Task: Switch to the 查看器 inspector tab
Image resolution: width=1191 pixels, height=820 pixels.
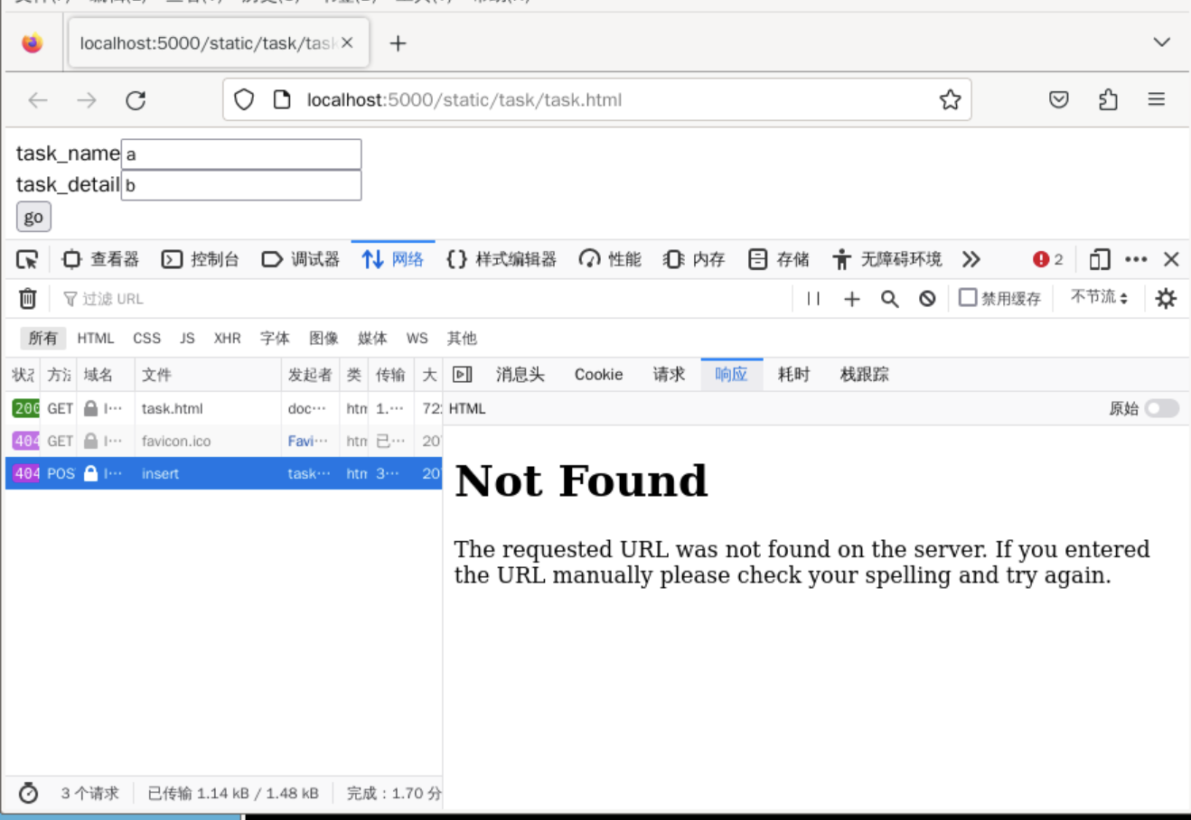Action: click(100, 259)
